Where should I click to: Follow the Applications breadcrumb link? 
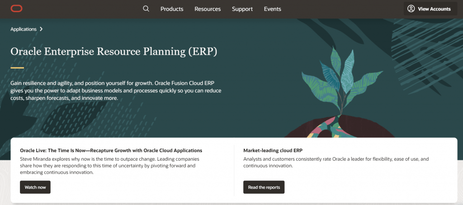[24, 29]
